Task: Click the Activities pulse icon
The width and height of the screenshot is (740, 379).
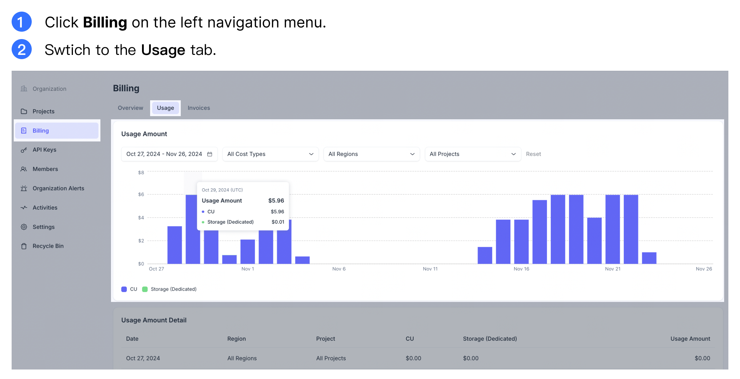Action: coord(24,208)
